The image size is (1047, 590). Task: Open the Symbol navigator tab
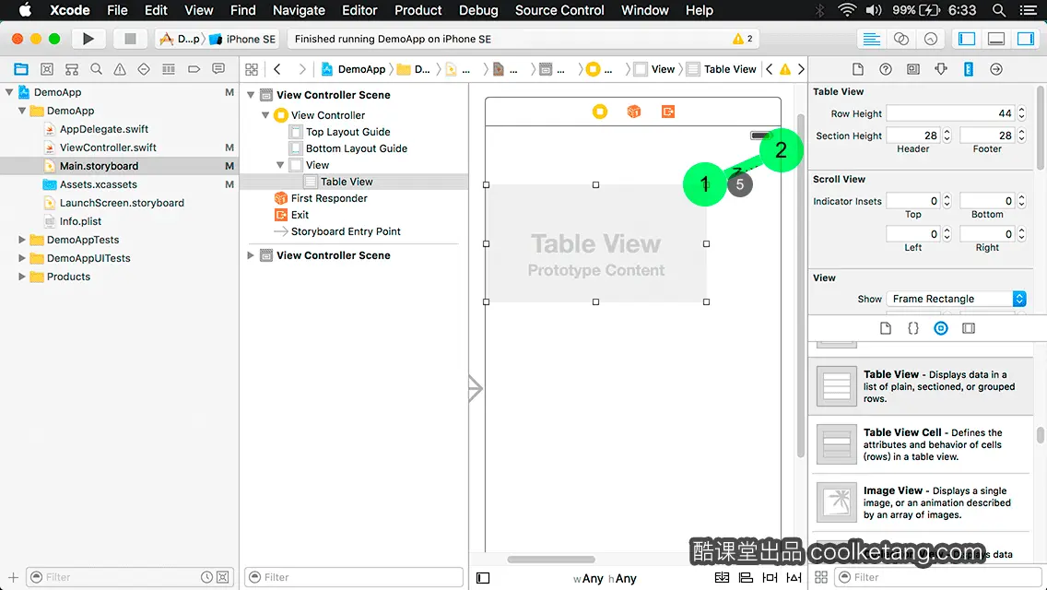(47, 69)
